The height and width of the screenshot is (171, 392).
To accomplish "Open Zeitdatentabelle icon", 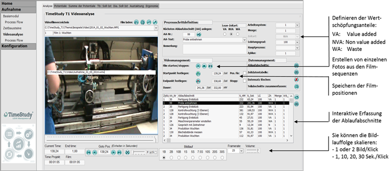I will coord(297,72).
